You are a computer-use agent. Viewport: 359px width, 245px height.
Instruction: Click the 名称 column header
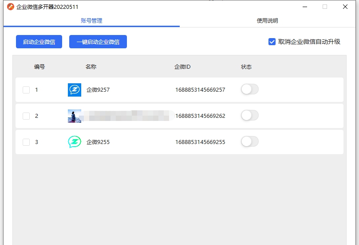pos(91,67)
